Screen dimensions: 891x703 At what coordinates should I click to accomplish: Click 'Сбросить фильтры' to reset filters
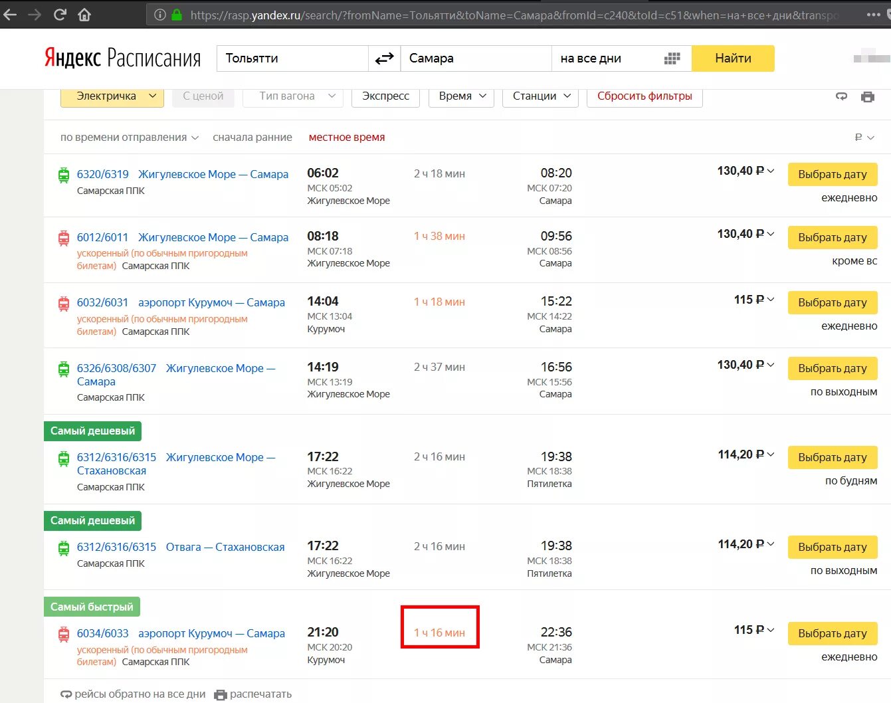tap(644, 96)
